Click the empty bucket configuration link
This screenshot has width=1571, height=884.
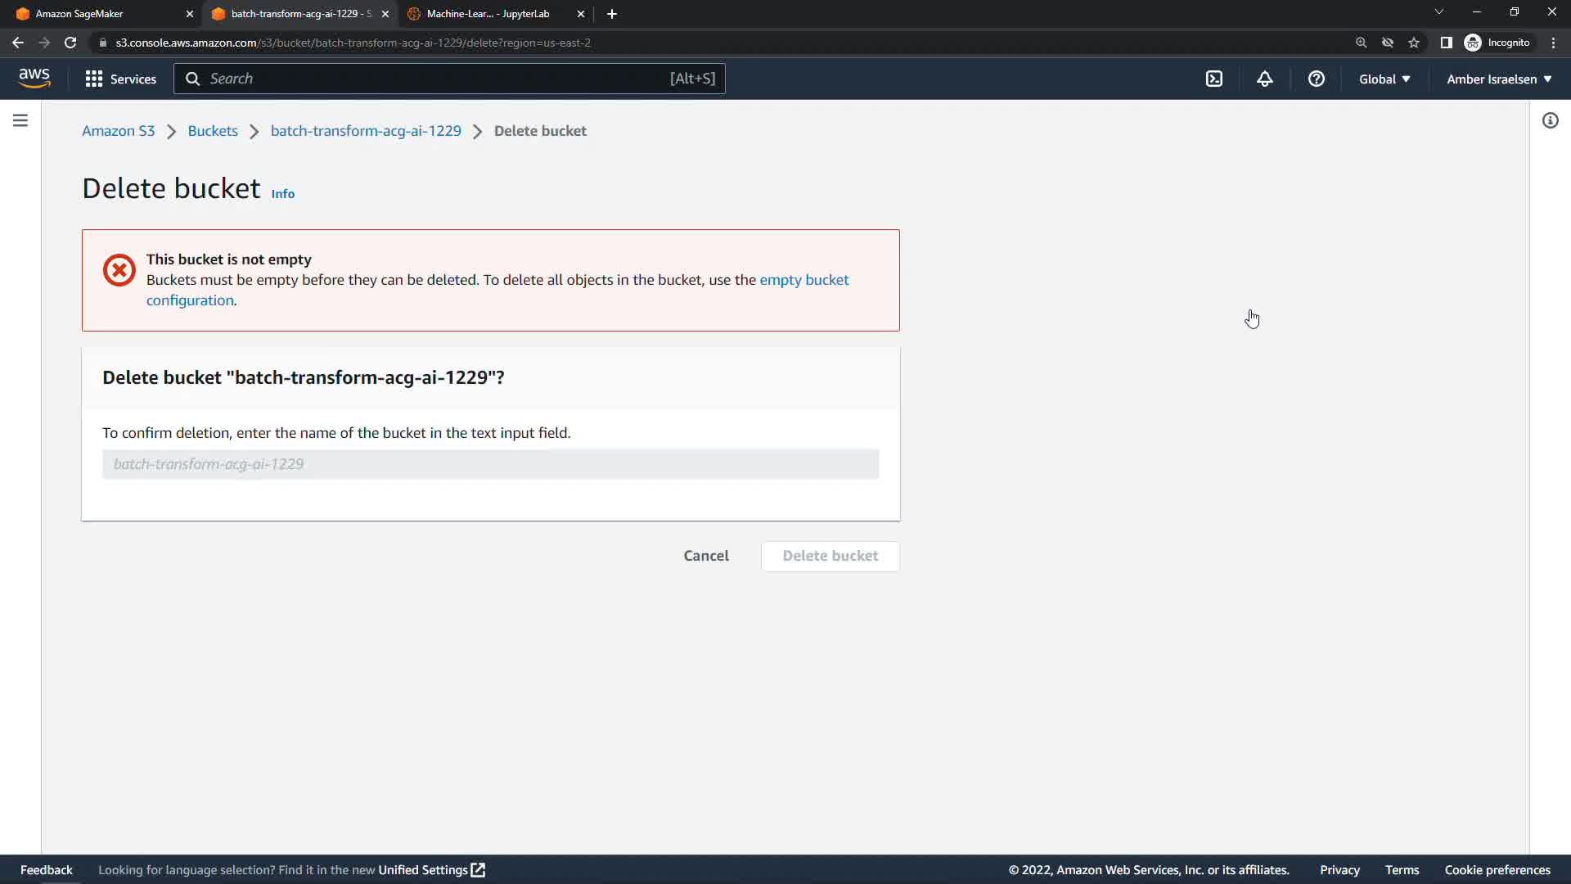point(804,280)
